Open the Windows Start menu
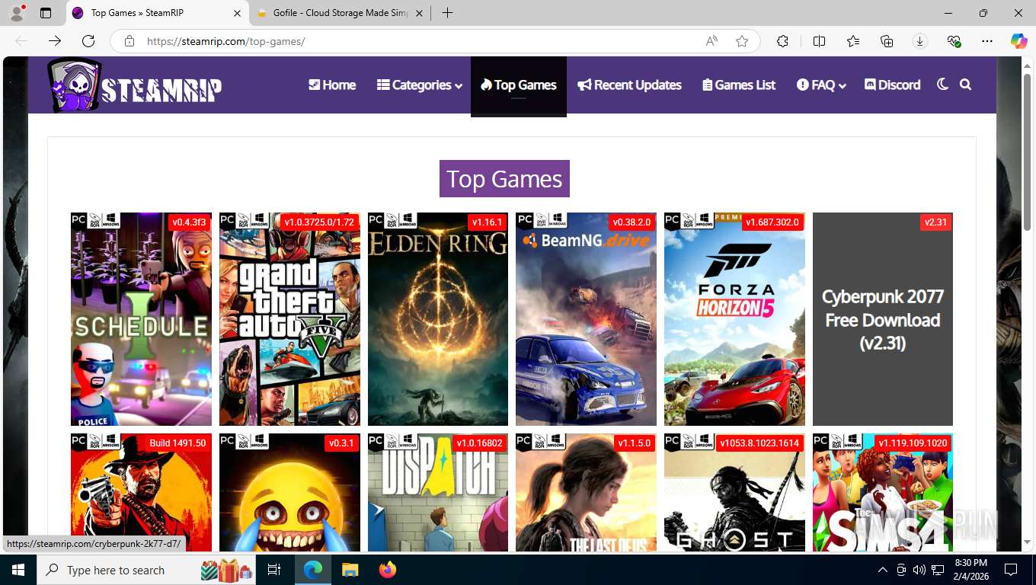 tap(18, 570)
